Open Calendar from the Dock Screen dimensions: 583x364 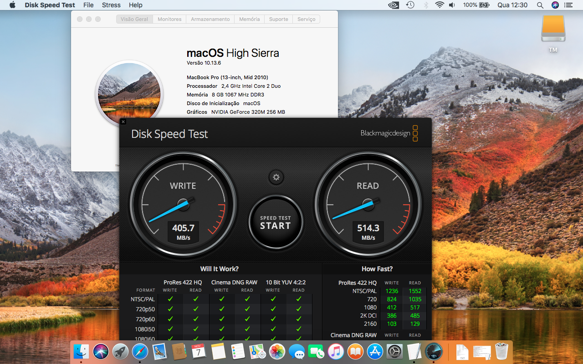coord(199,351)
